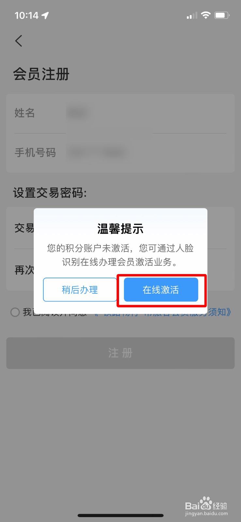Tap the 手机号码 input field
Screen dimensions: 241x522
(x=120, y=153)
